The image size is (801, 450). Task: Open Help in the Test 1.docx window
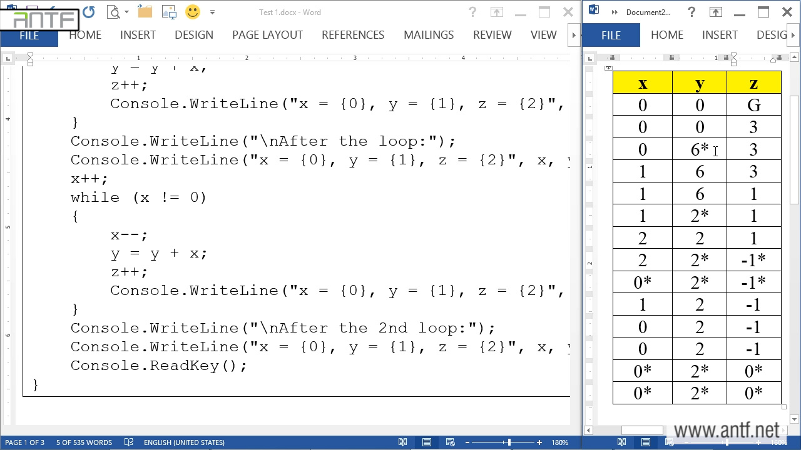point(472,12)
